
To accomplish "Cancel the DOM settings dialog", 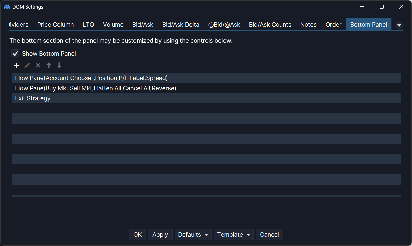I will coord(269,235).
